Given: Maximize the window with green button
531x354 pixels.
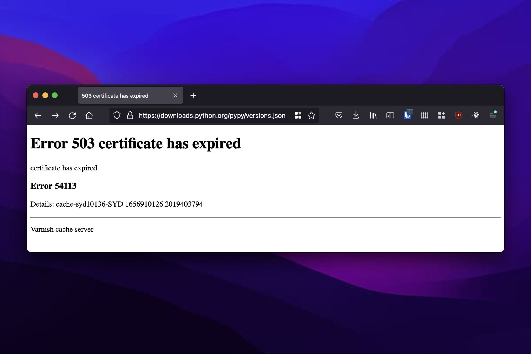Looking at the screenshot, I should click(x=55, y=95).
